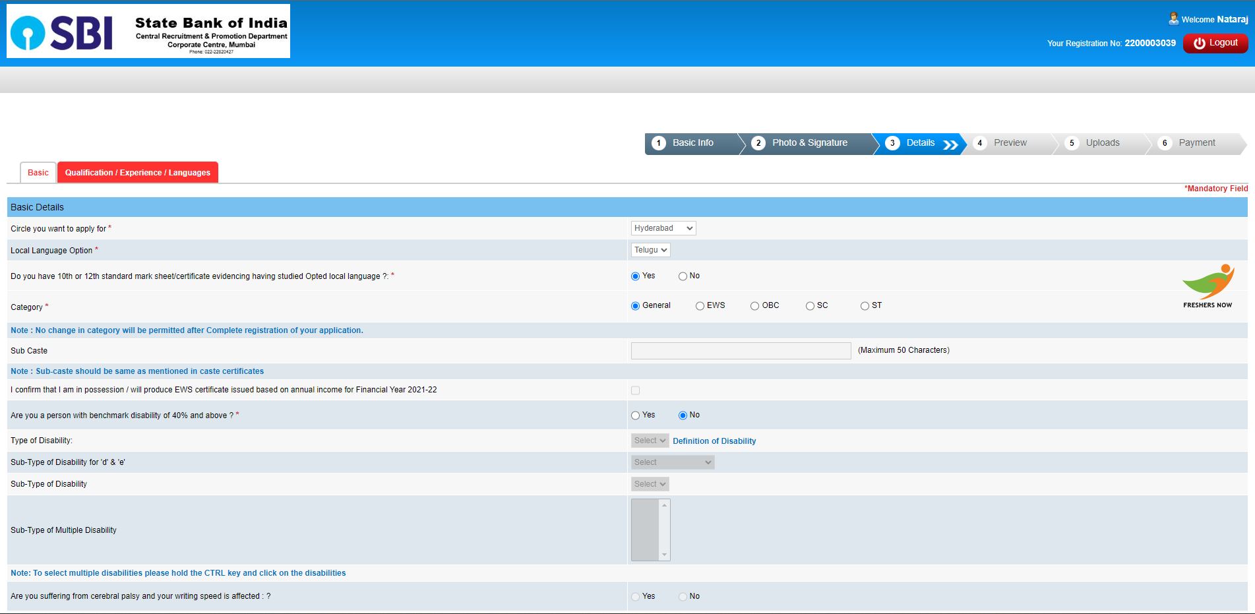This screenshot has width=1255, height=614.
Task: Go to step 2 Photo & Signature
Action: pyautogui.click(x=809, y=143)
